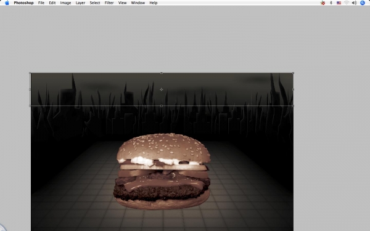
Task: Click the Bluetooth status icon
Action: click(x=331, y=3)
